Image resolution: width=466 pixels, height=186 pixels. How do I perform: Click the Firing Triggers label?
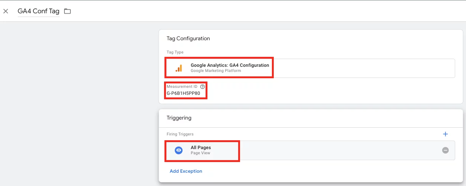(x=180, y=134)
